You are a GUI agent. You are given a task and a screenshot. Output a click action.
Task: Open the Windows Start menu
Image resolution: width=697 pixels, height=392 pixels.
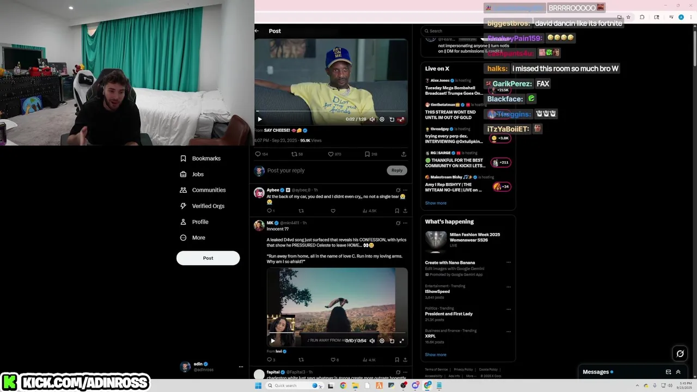pyautogui.click(x=258, y=385)
